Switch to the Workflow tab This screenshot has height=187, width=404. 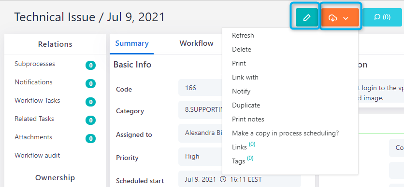(x=196, y=43)
